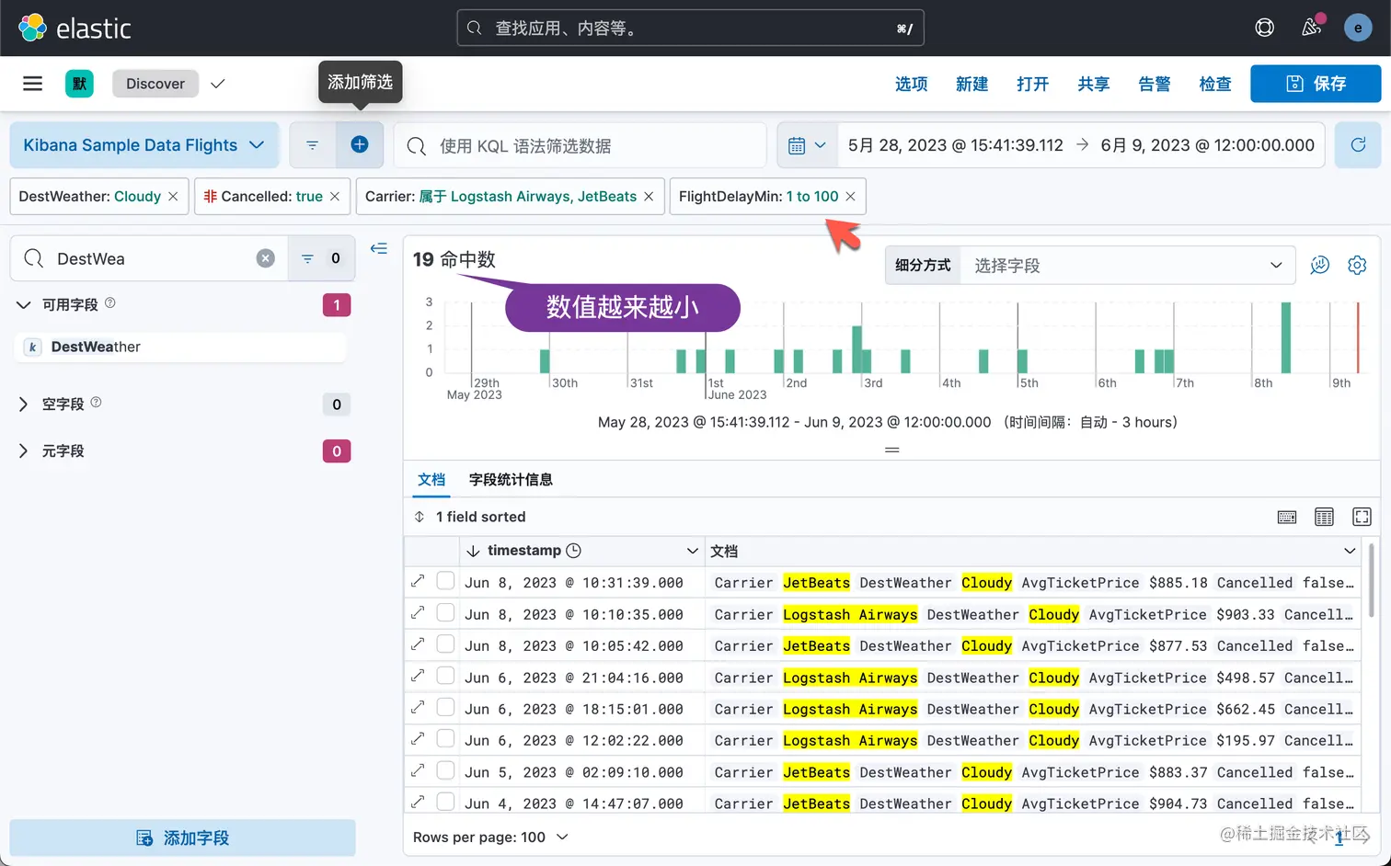Edit the start date May 28, 2023
Viewport: 1391px width, 866px height.
(955, 145)
